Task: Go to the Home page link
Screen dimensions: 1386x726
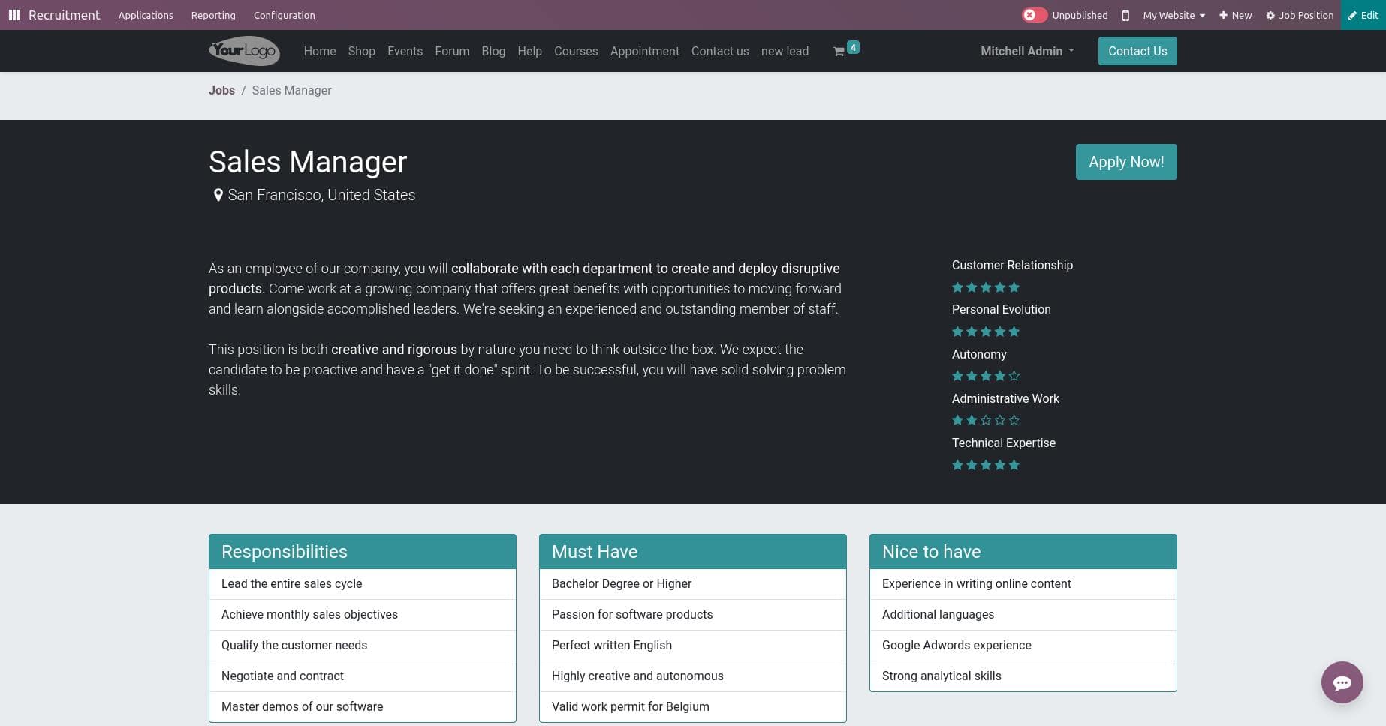Action: pyautogui.click(x=320, y=51)
